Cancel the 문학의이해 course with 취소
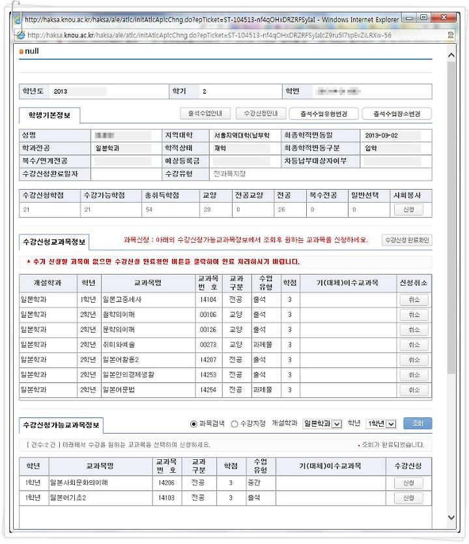The width and height of the screenshot is (469, 544). click(414, 329)
